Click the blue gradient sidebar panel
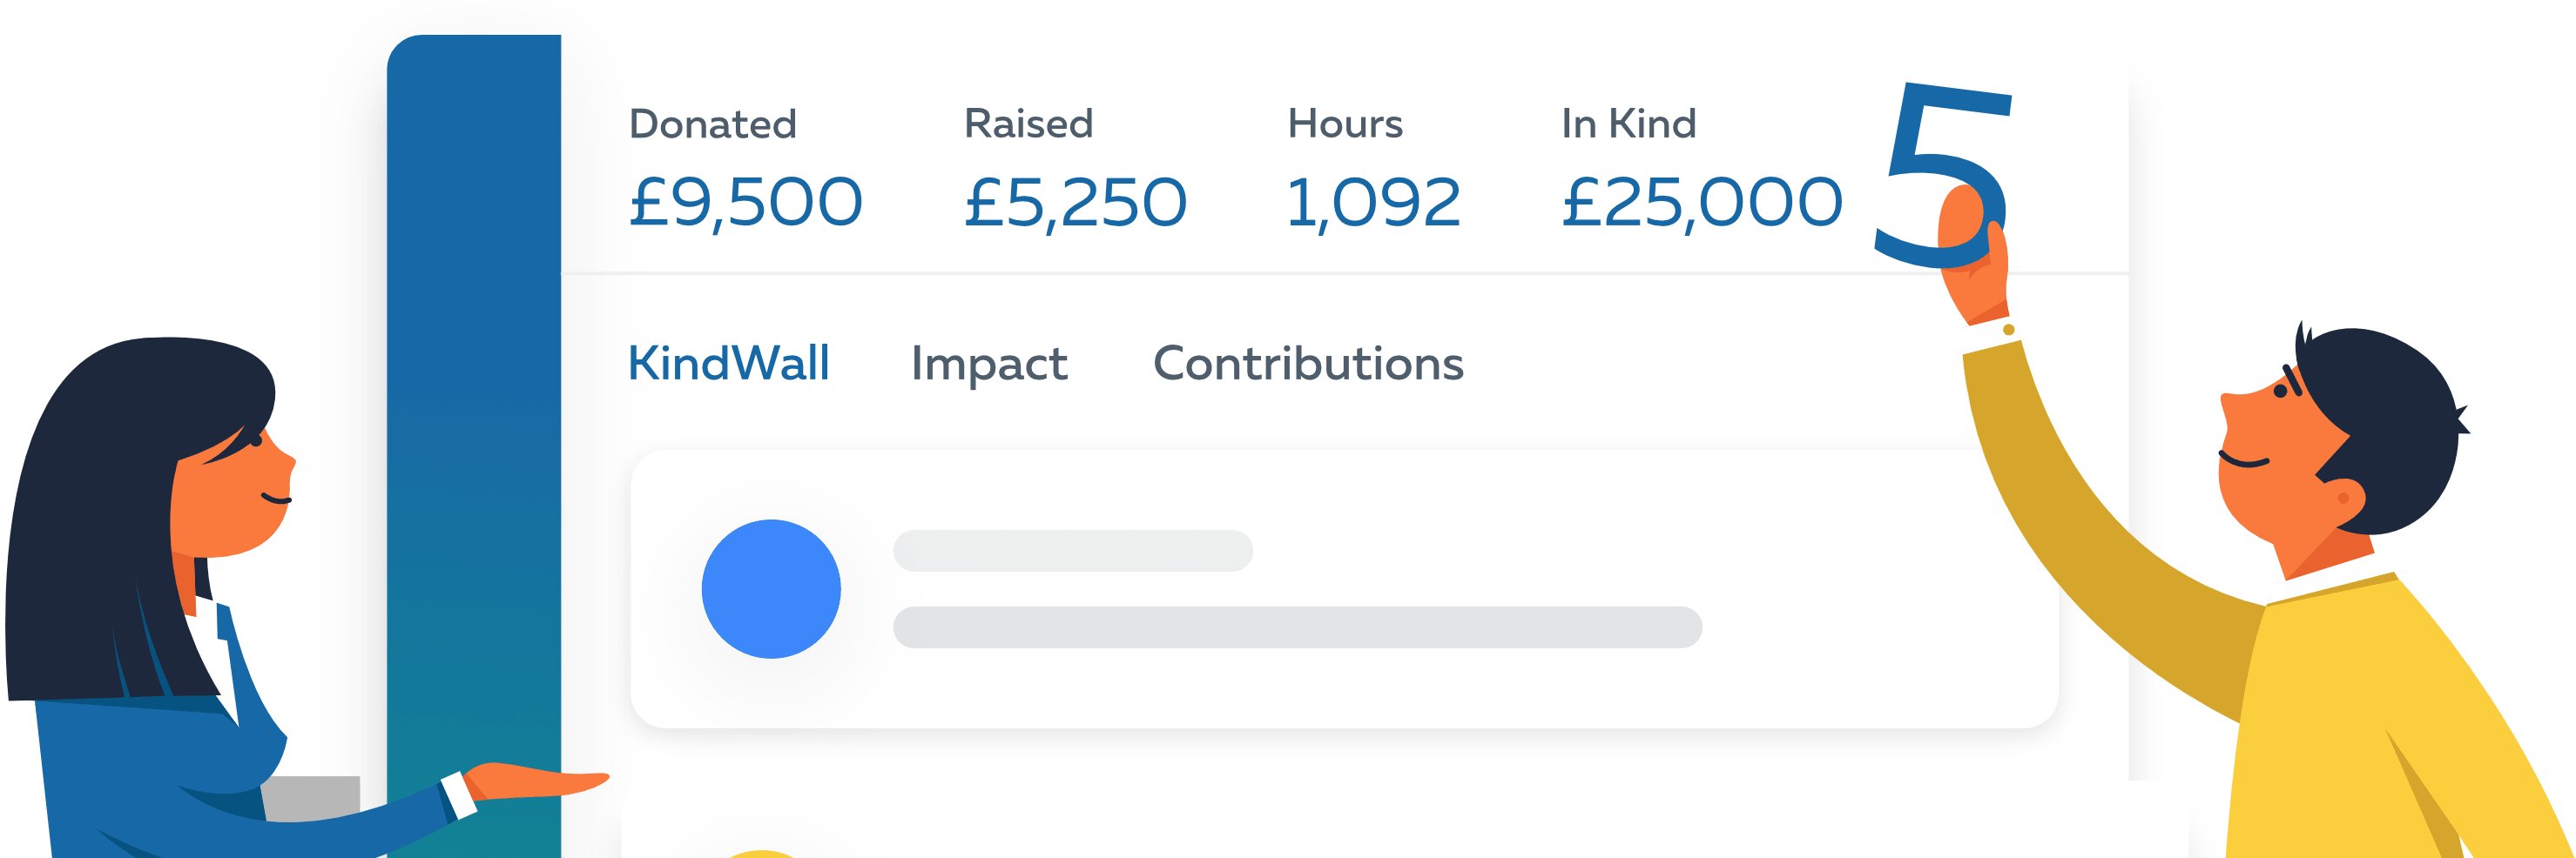 pyautogui.click(x=474, y=399)
